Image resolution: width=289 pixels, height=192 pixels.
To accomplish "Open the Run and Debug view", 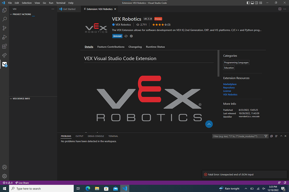I will [4, 37].
